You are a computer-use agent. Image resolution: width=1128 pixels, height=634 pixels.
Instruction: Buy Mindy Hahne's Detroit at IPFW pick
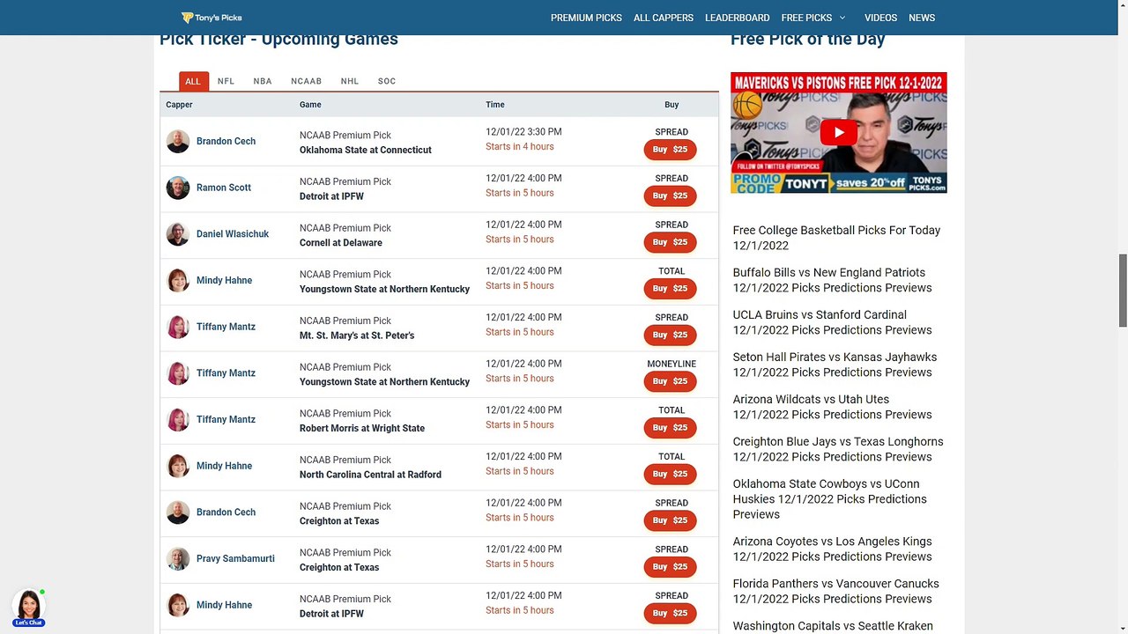tap(670, 613)
